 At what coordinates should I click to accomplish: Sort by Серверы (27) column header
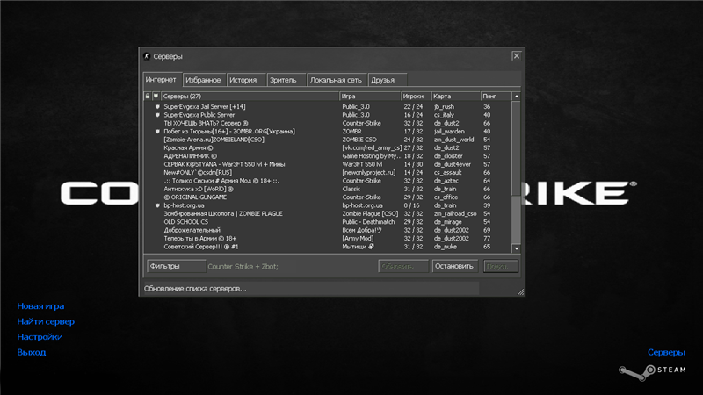coord(250,96)
